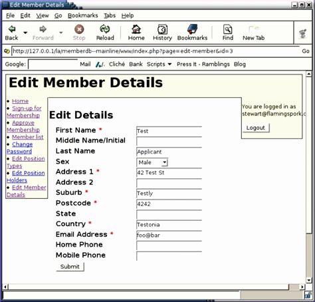Viewport: 315px width, 302px height.
Task: Open the Go menu
Action: click(x=58, y=16)
